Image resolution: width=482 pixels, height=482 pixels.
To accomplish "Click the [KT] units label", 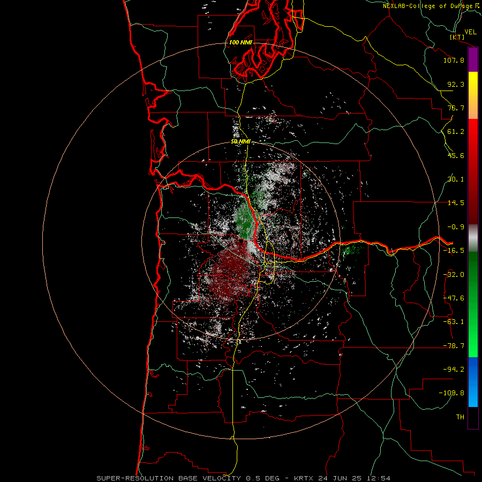I will point(457,37).
